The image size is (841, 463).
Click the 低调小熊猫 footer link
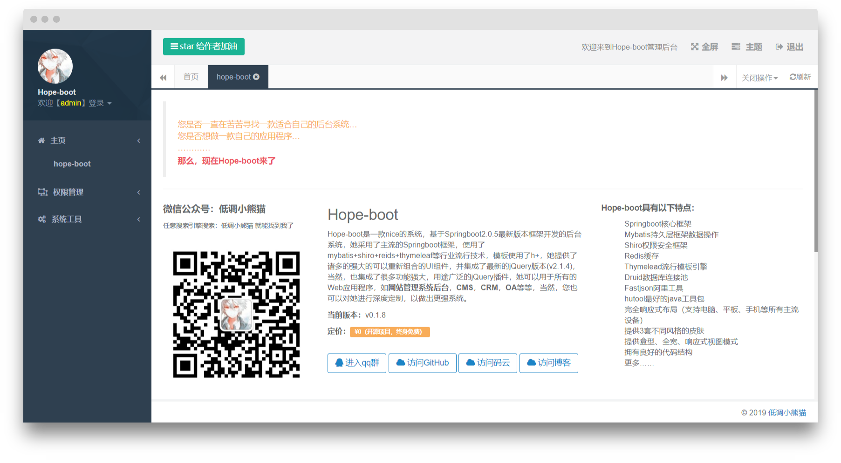[x=787, y=413]
